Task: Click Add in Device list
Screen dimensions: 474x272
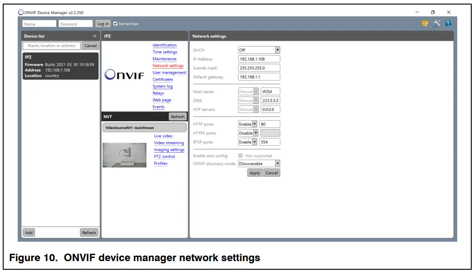Action: tap(29, 233)
